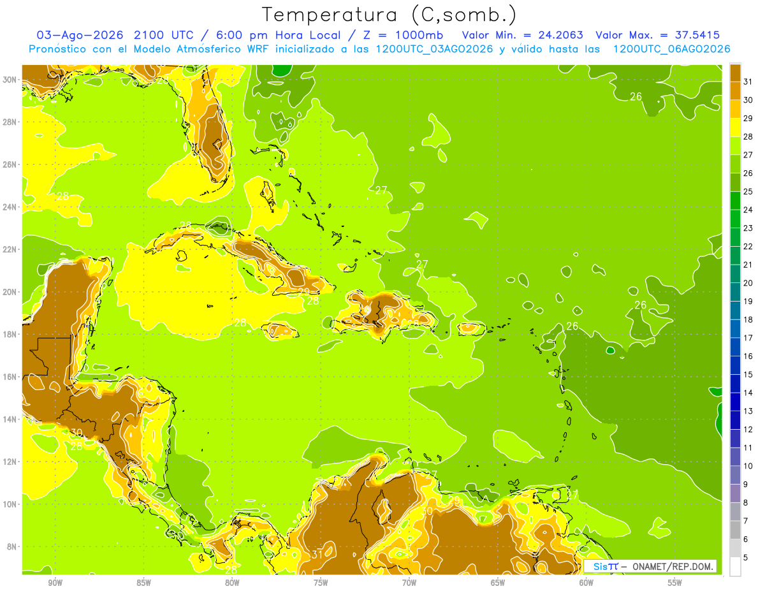The image size is (765, 591).
Task: Click the '6' color scale label
Action: (746, 539)
